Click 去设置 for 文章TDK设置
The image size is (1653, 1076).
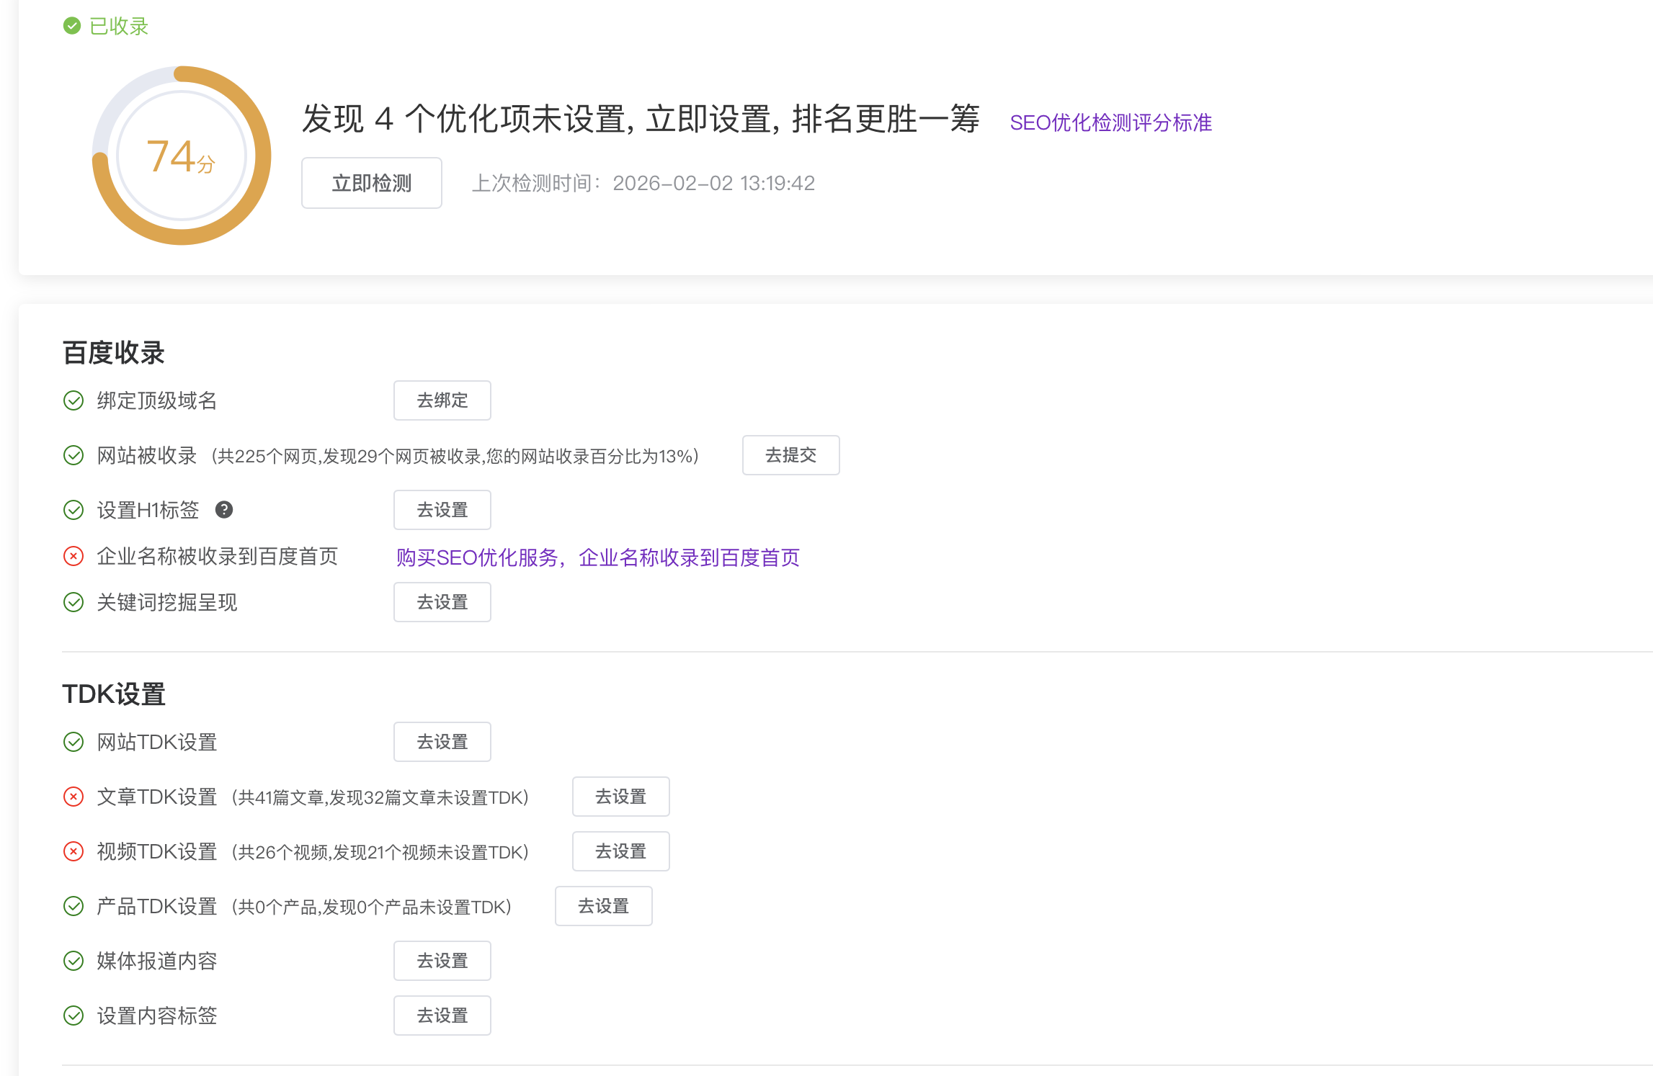(x=621, y=797)
